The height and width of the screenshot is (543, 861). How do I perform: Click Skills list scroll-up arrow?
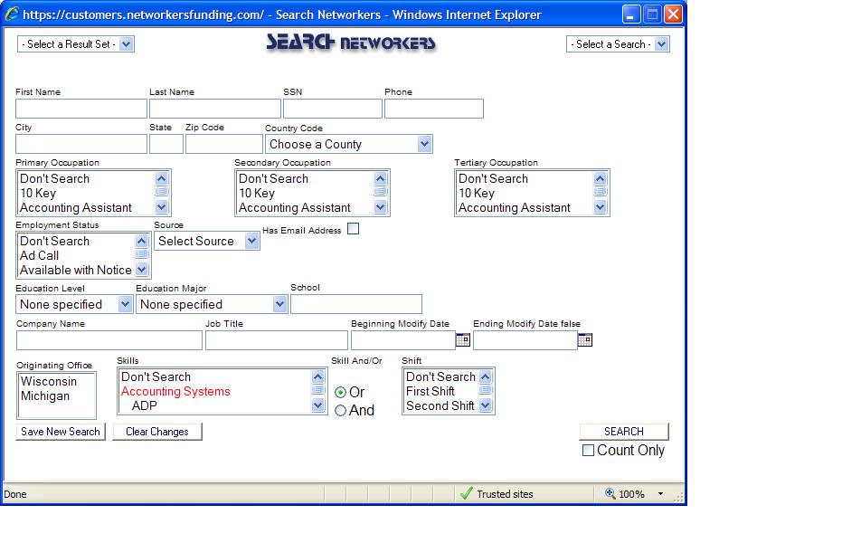(x=318, y=377)
